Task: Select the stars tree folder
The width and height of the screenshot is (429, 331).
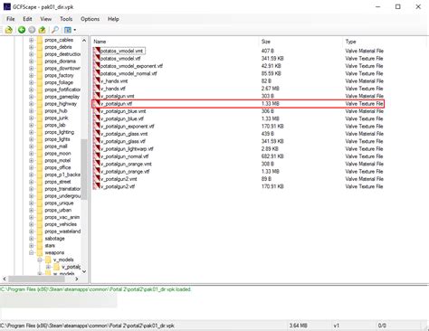Action: (x=50, y=246)
